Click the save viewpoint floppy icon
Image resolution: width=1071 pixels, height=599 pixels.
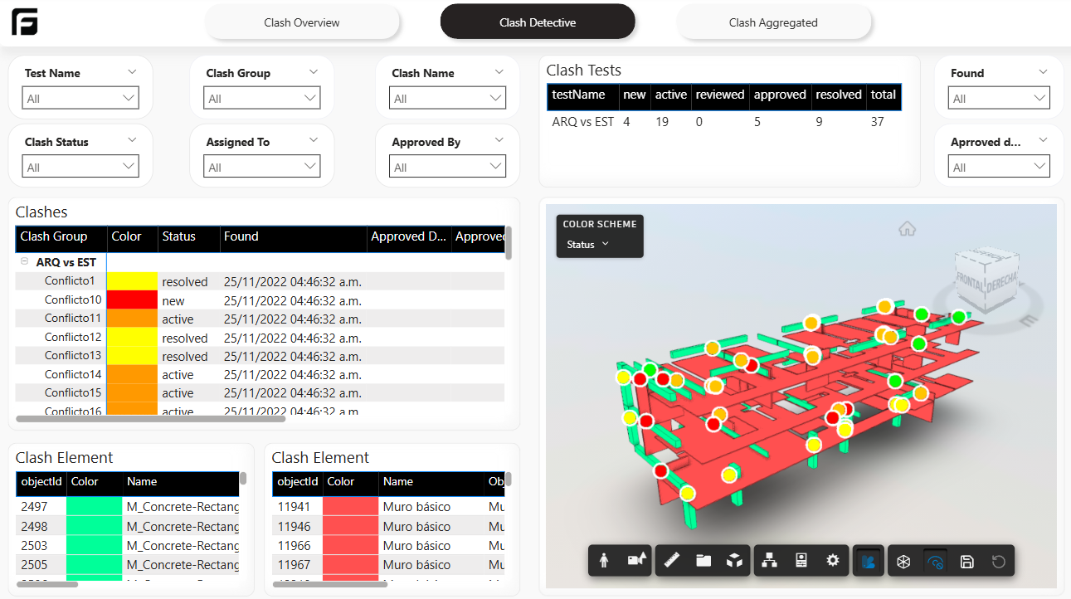(x=966, y=562)
